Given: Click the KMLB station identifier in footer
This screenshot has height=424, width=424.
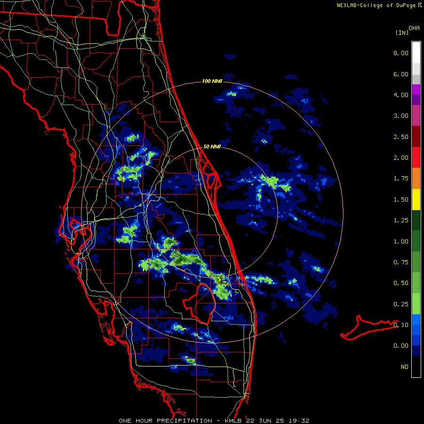Looking at the screenshot, I should (234, 421).
